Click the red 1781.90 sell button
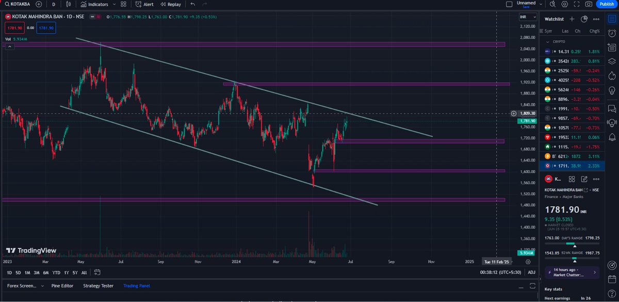The width and height of the screenshot is (619, 302). pyautogui.click(x=15, y=28)
